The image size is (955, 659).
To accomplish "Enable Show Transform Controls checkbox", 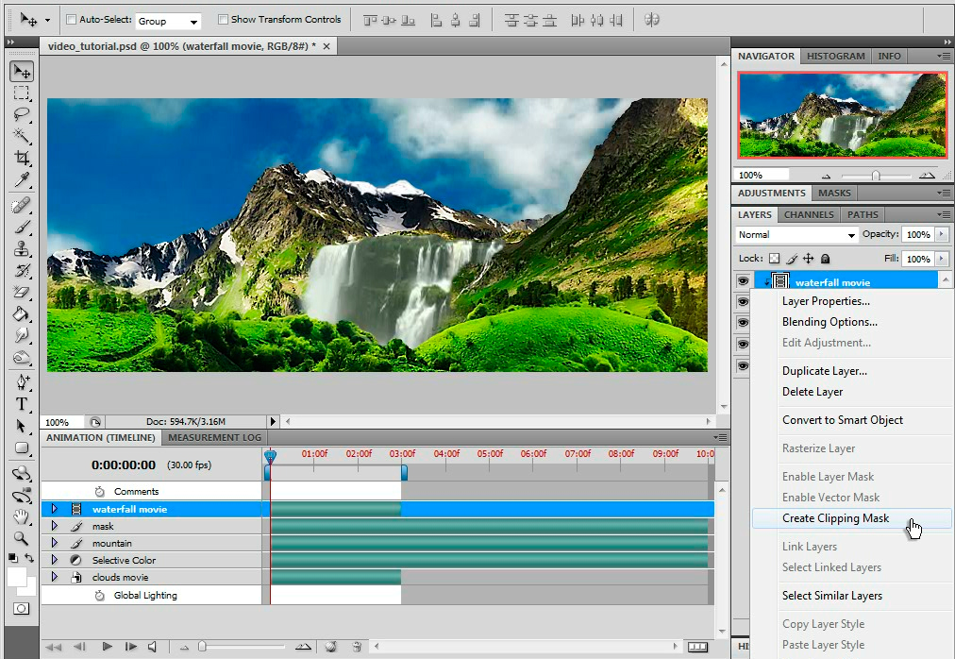I will (223, 20).
